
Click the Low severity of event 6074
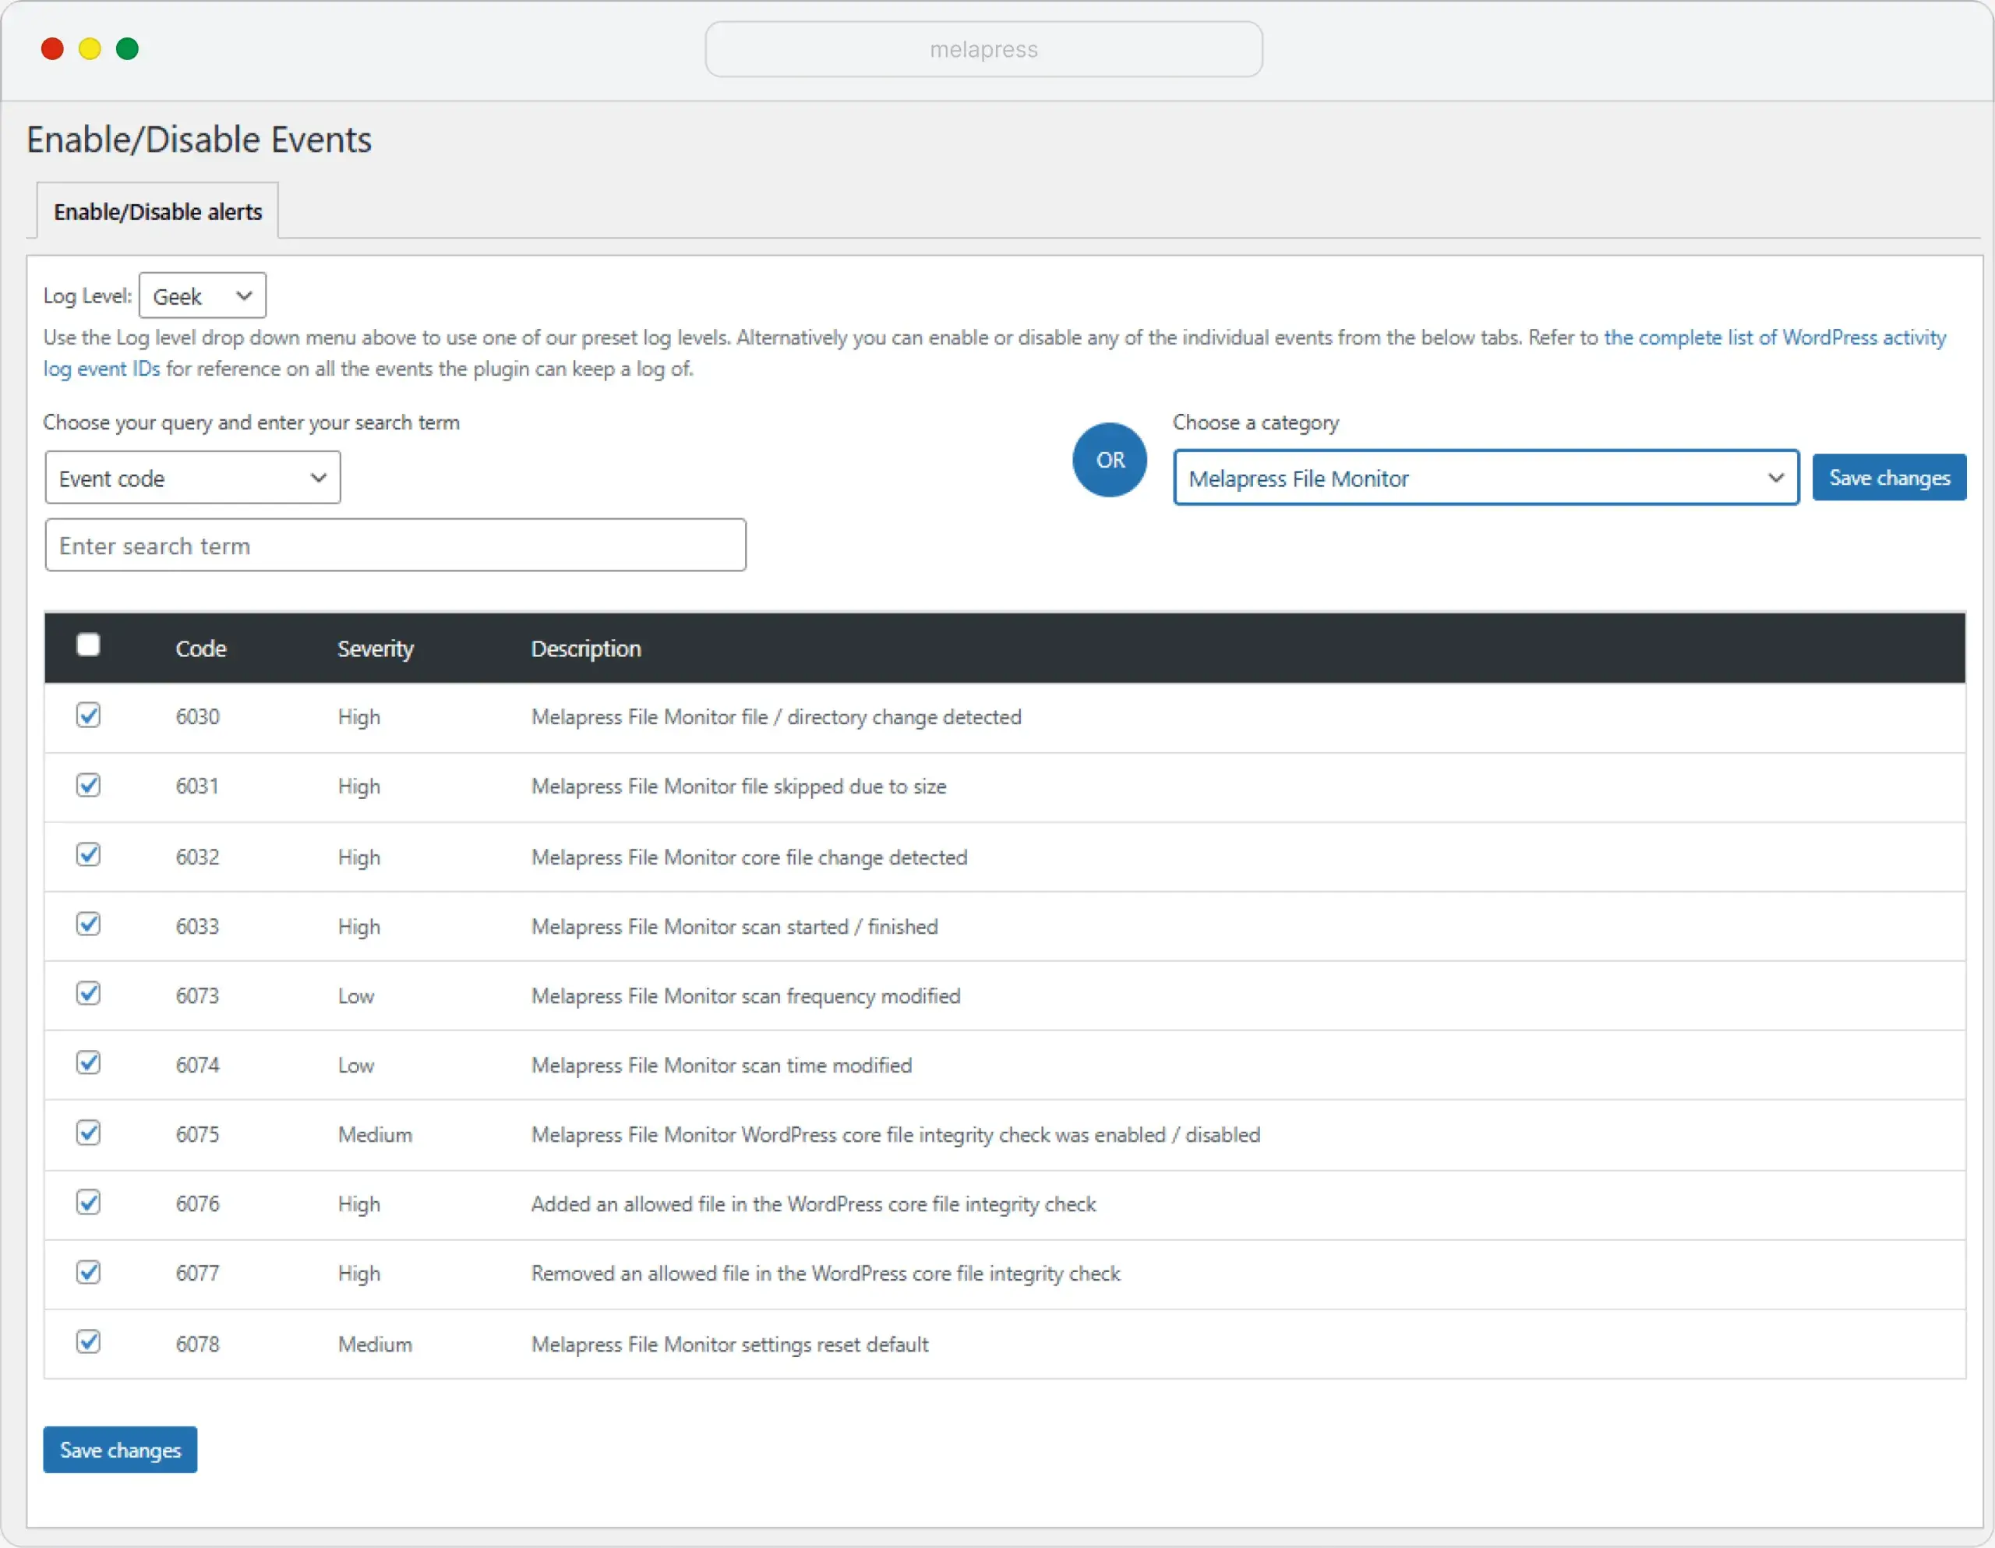[356, 1066]
